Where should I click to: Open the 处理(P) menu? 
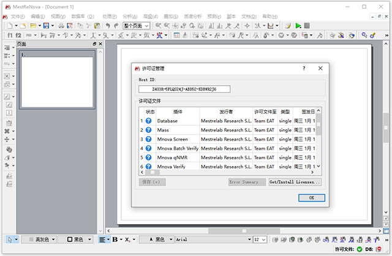tap(110, 17)
